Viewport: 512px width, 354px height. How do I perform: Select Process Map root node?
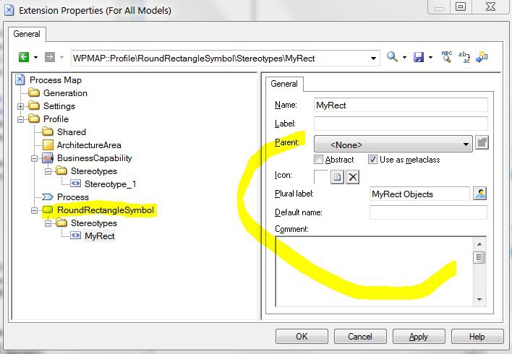click(56, 80)
